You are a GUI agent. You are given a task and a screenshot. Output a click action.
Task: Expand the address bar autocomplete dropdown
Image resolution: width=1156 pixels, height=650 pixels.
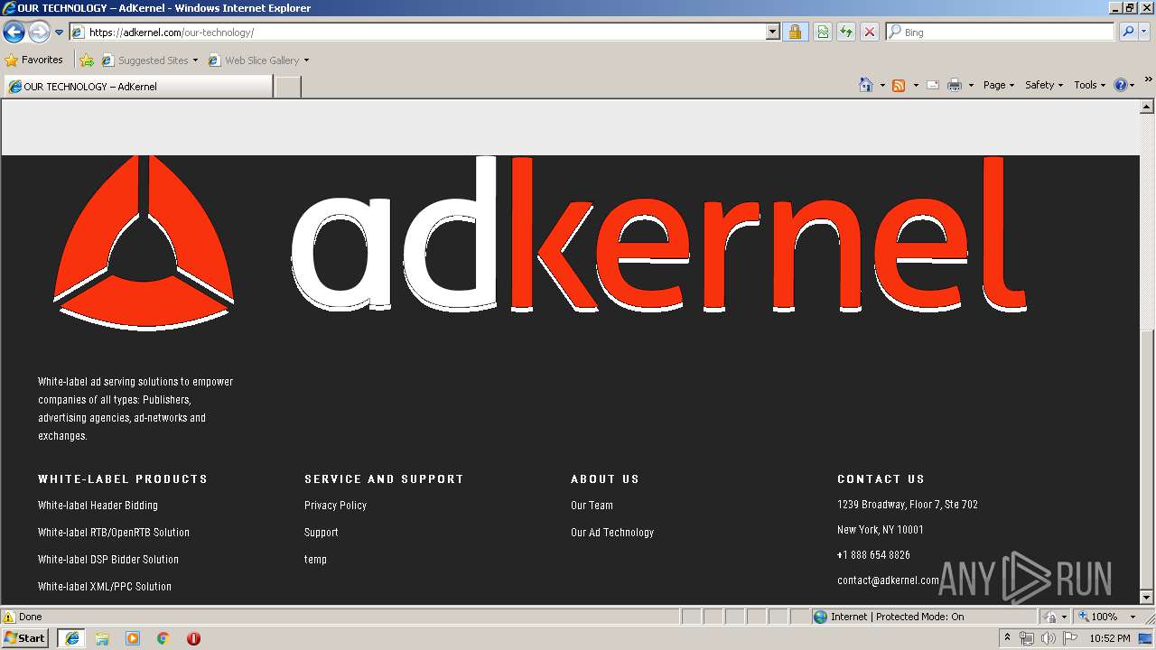(772, 32)
